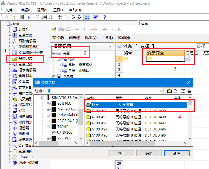
Task: Open 视图(V) menu in Configuration Studio
Action: [x=91, y=38]
